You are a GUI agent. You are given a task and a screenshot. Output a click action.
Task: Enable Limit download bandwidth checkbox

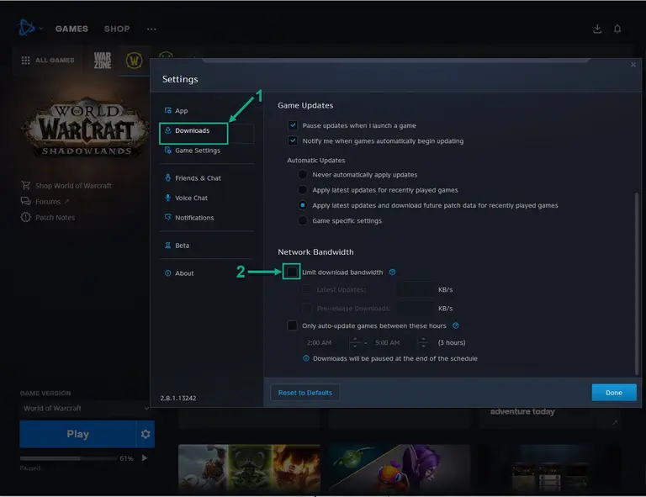(x=292, y=272)
